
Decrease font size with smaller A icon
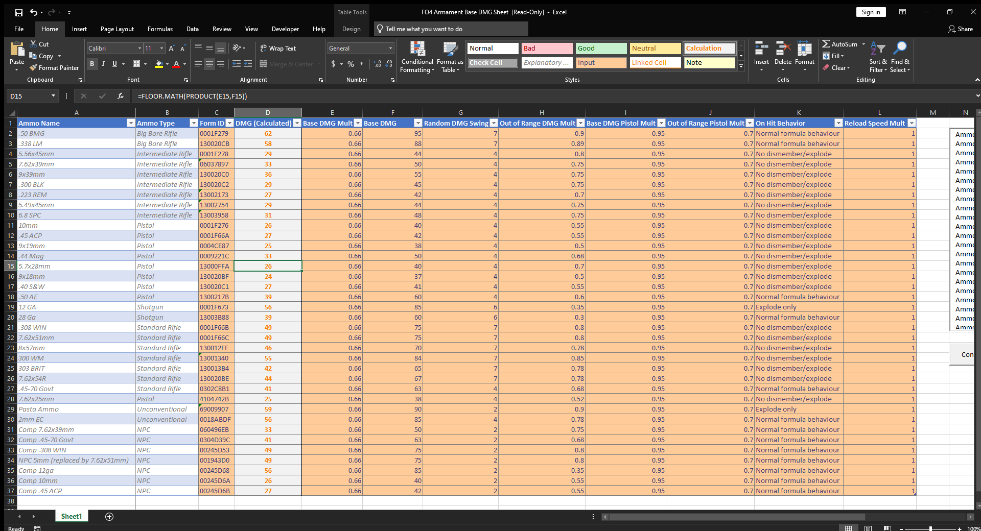pyautogui.click(x=183, y=49)
